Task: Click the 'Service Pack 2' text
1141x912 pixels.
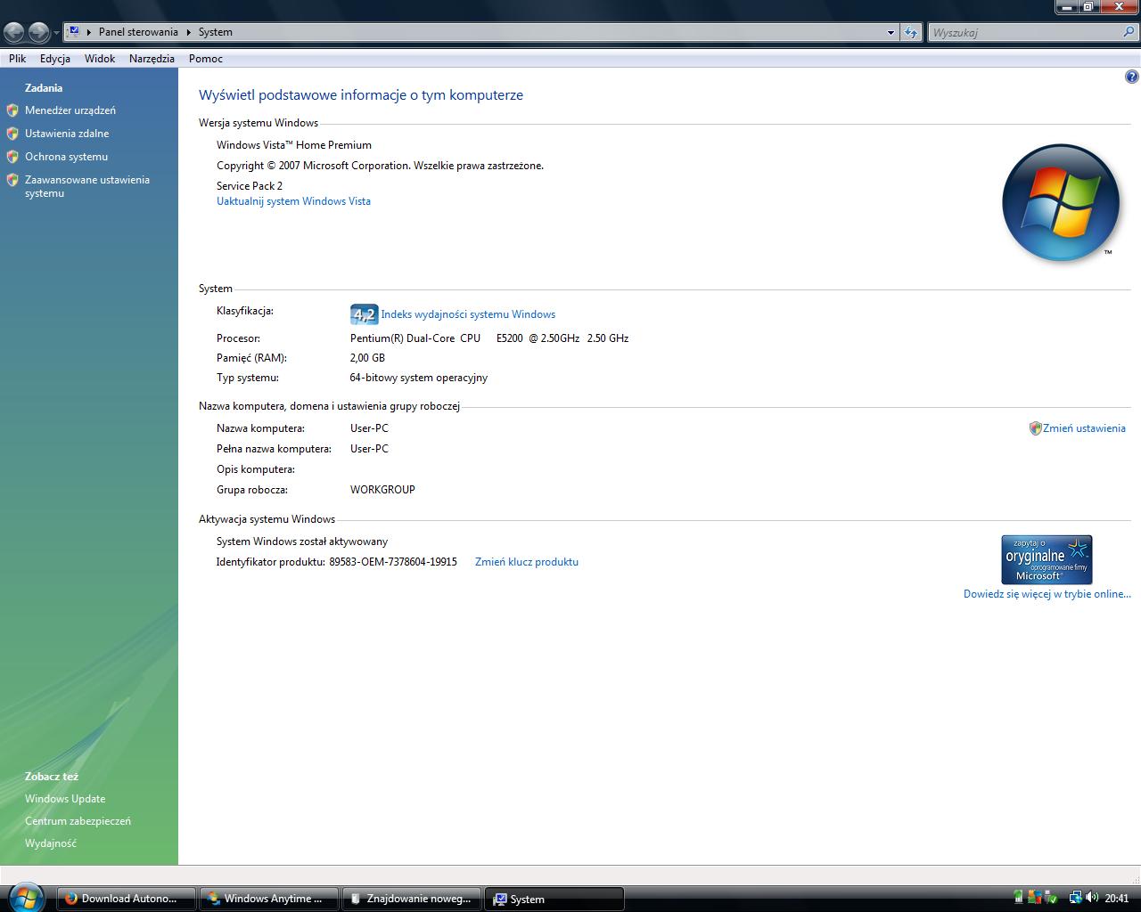Action: pos(250,186)
